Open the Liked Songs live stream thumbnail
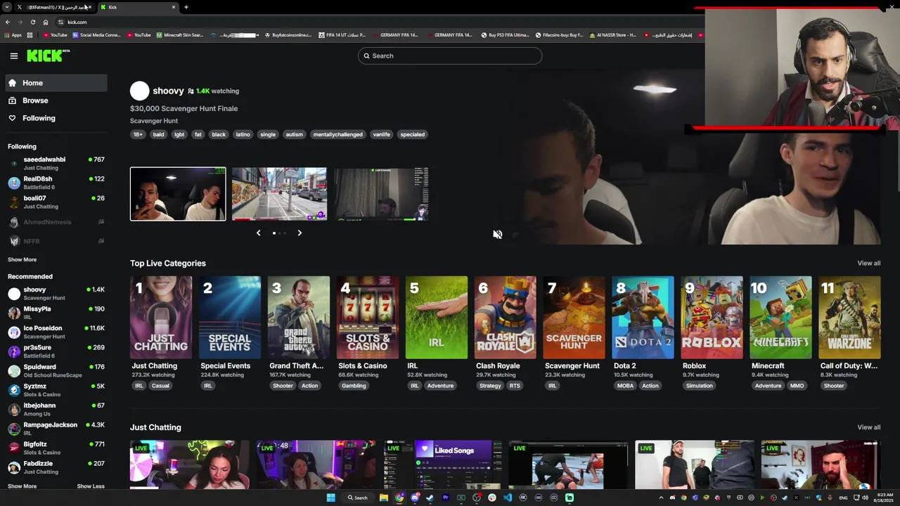This screenshot has width=900, height=506. pyautogui.click(x=442, y=465)
